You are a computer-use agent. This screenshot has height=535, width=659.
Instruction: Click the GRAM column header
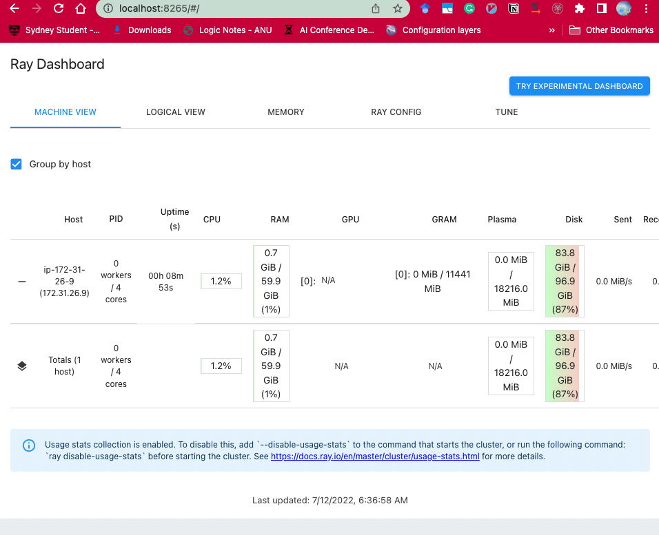[x=444, y=219]
